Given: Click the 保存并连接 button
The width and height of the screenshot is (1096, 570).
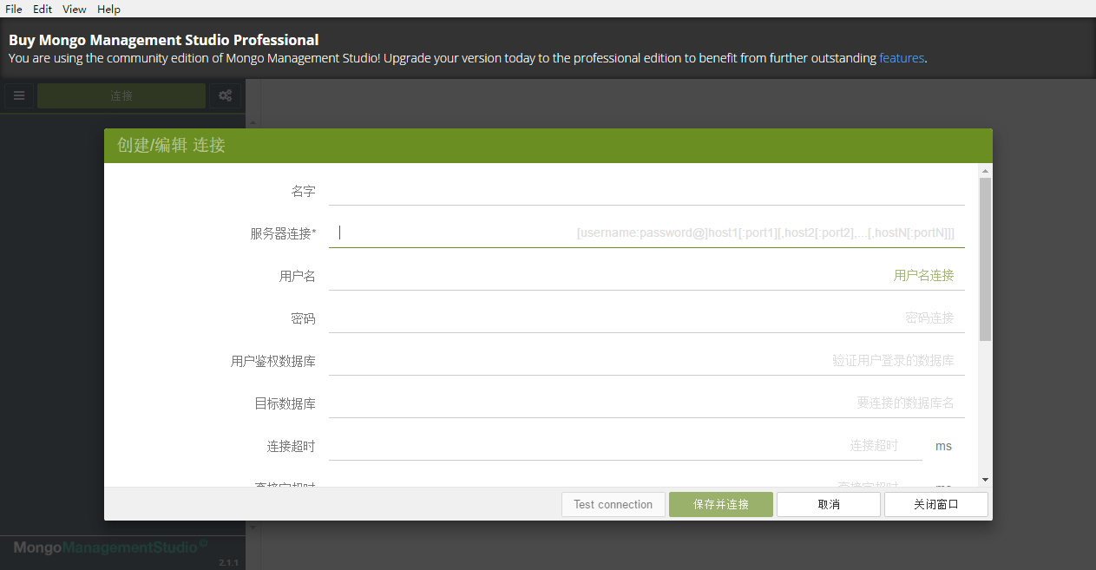Looking at the screenshot, I should point(720,504).
